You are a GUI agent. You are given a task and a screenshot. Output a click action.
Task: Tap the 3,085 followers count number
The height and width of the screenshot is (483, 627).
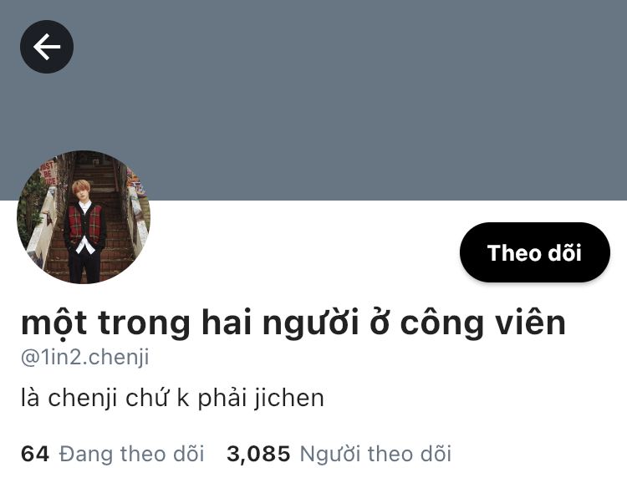(x=258, y=454)
